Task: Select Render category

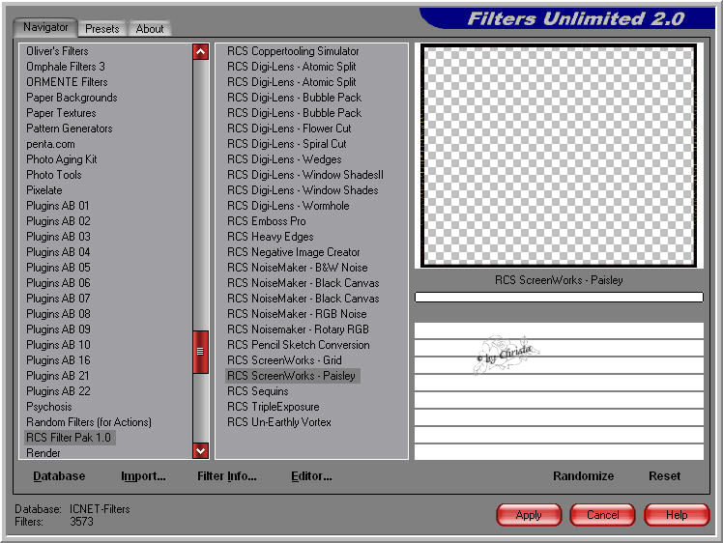Action: click(43, 453)
